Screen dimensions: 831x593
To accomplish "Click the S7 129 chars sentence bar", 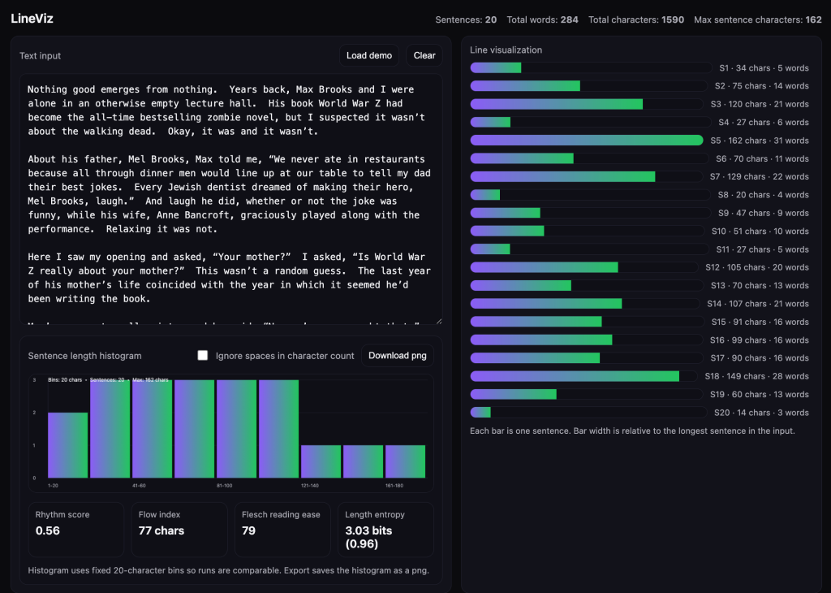I will tap(562, 176).
